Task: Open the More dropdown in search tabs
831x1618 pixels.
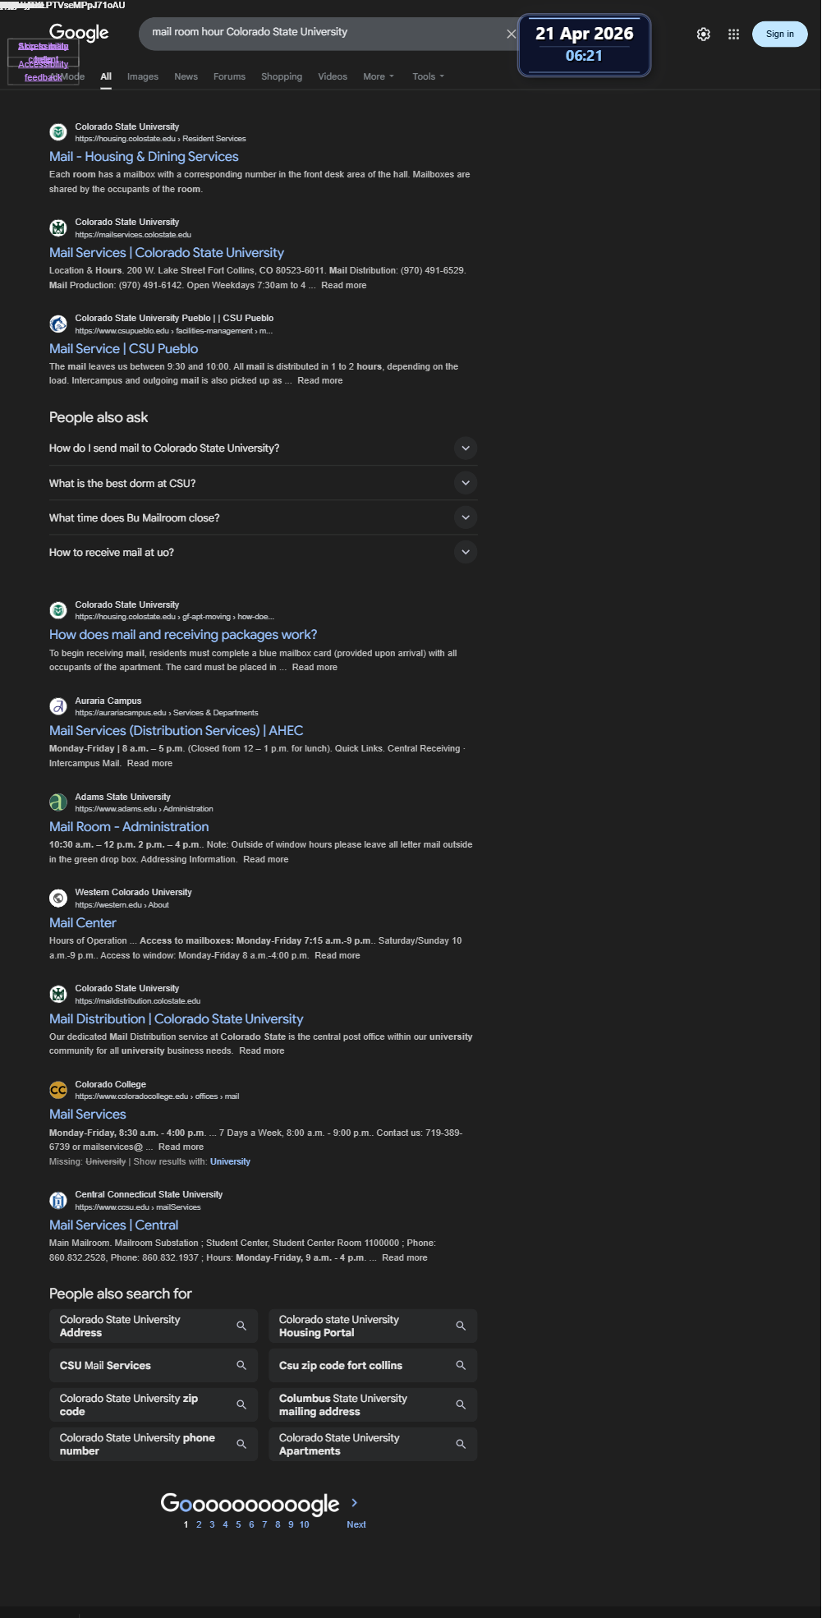Action: pyautogui.click(x=379, y=76)
